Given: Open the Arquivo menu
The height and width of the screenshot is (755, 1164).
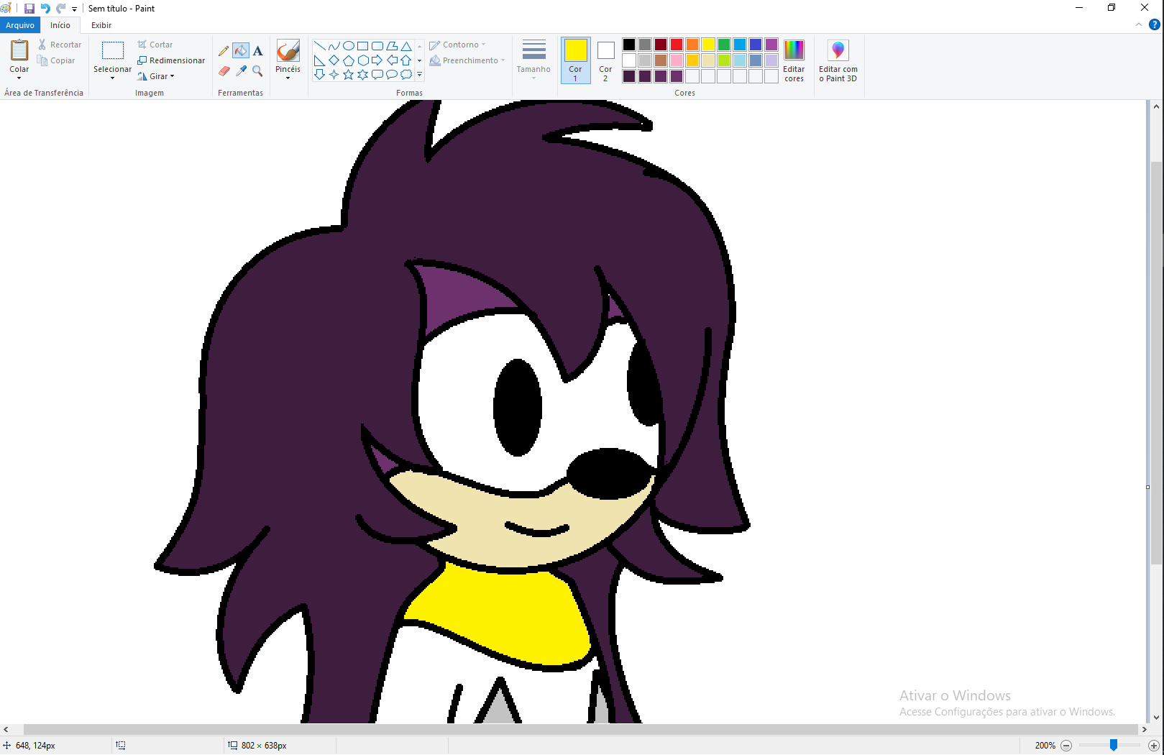Looking at the screenshot, I should coord(20,25).
